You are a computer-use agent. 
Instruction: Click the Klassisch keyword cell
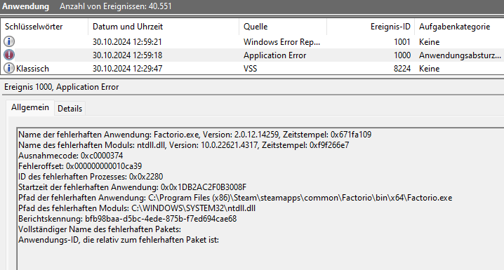[32, 69]
